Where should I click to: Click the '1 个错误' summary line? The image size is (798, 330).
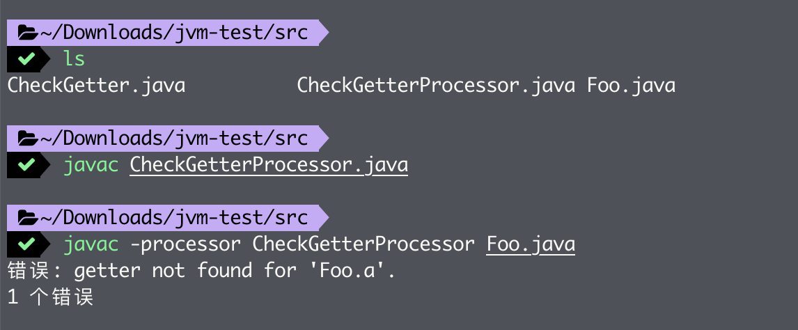click(50, 297)
